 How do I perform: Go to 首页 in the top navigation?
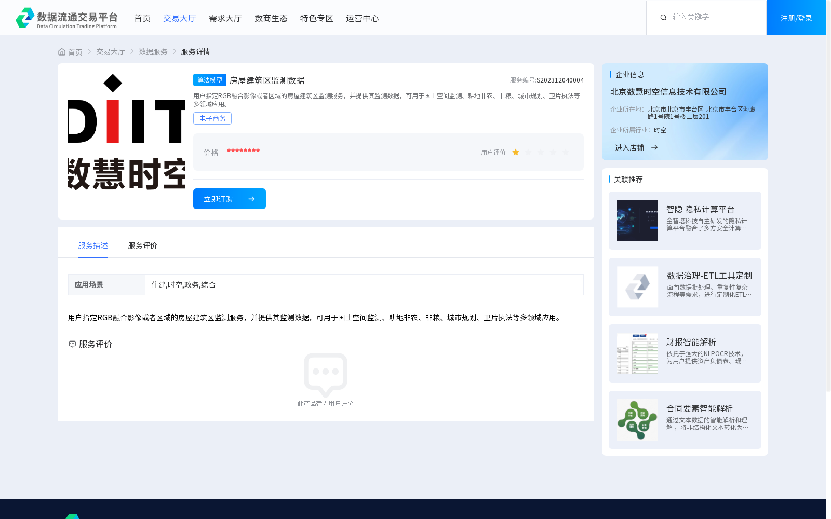click(142, 18)
